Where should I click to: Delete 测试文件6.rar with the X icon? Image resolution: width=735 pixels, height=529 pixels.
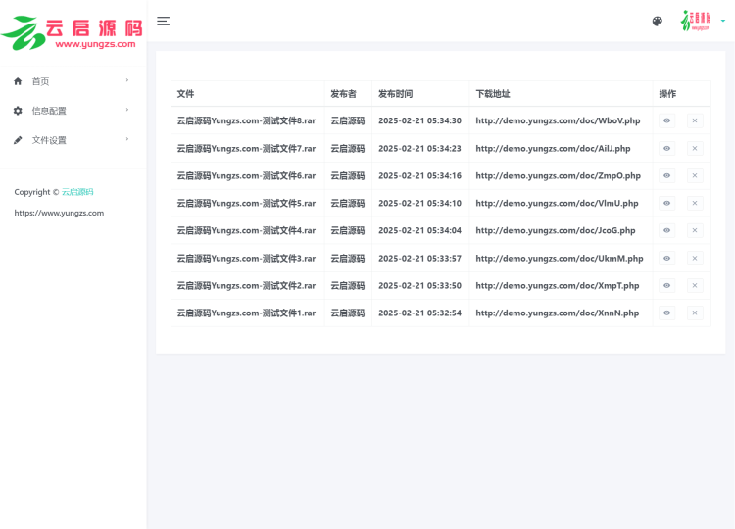pos(695,175)
